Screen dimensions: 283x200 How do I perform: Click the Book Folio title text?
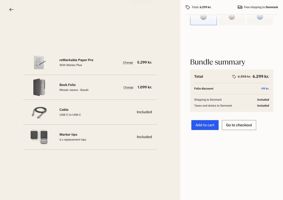(68, 85)
